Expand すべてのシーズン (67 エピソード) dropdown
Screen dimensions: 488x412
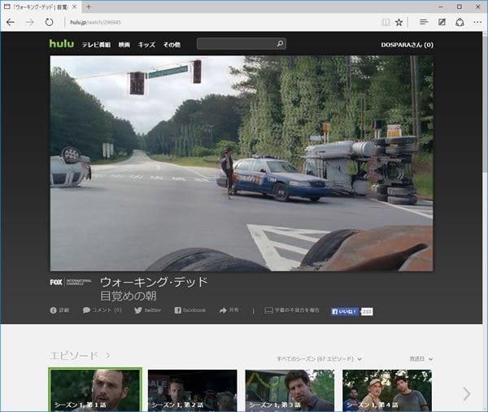click(319, 359)
